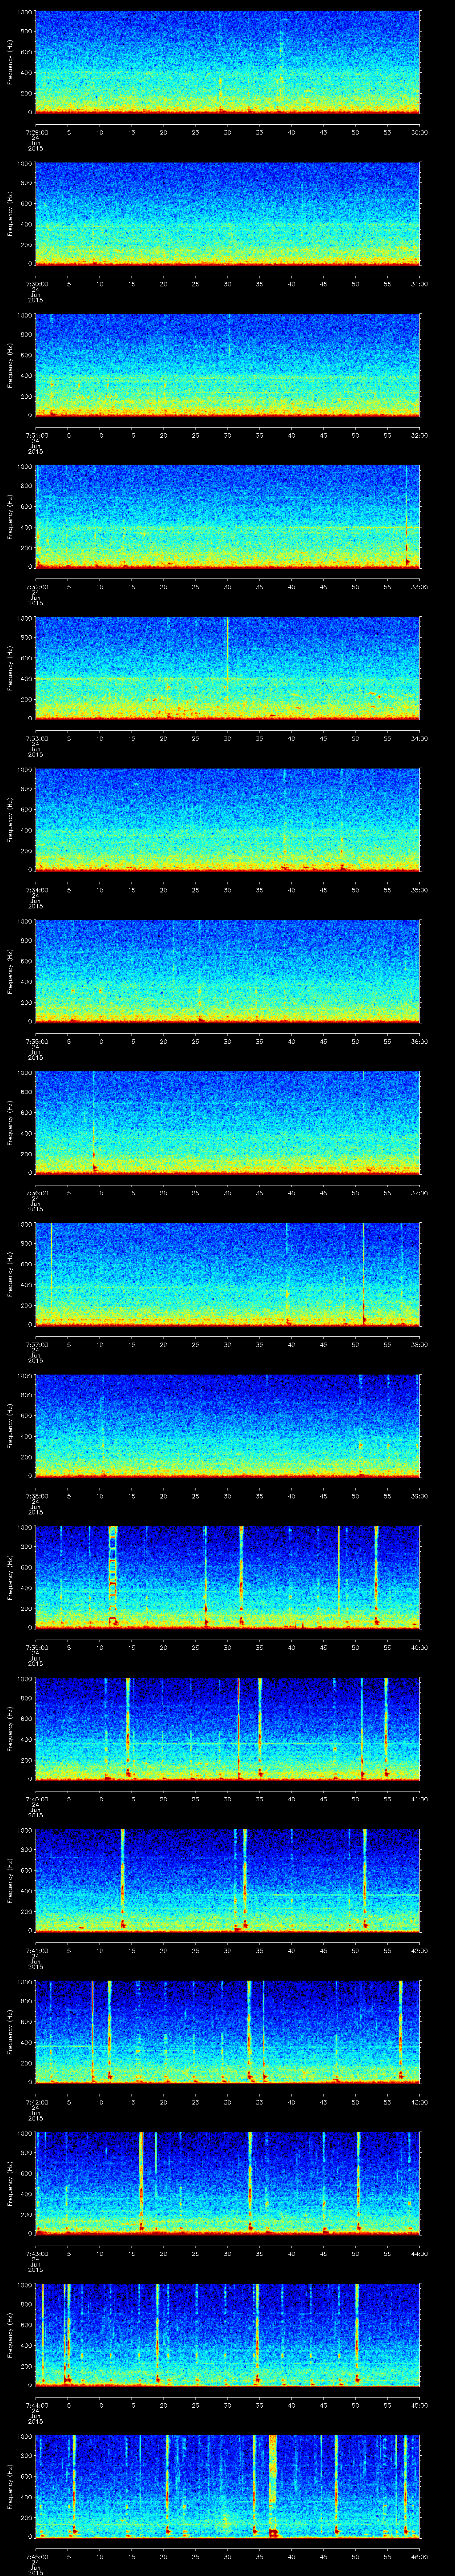
Task: Select the spectrogram panel starting at 7:42:00
Action: (227, 2032)
